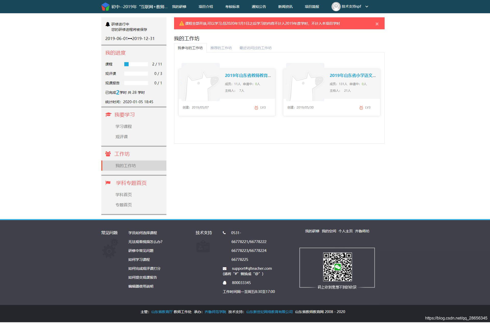Click the graduation cap icon beside 我要学习
Viewport: 490px width, 323px height.
[x=108, y=115]
